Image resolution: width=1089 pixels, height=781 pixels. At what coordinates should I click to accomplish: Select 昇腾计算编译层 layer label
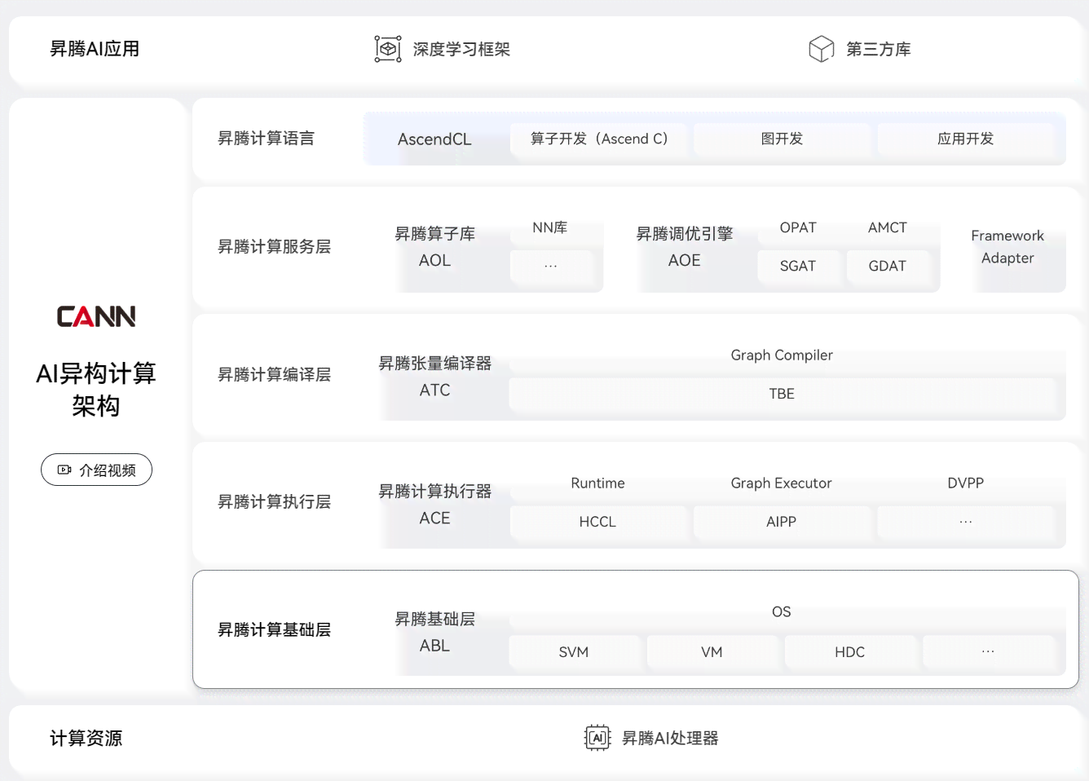click(274, 375)
